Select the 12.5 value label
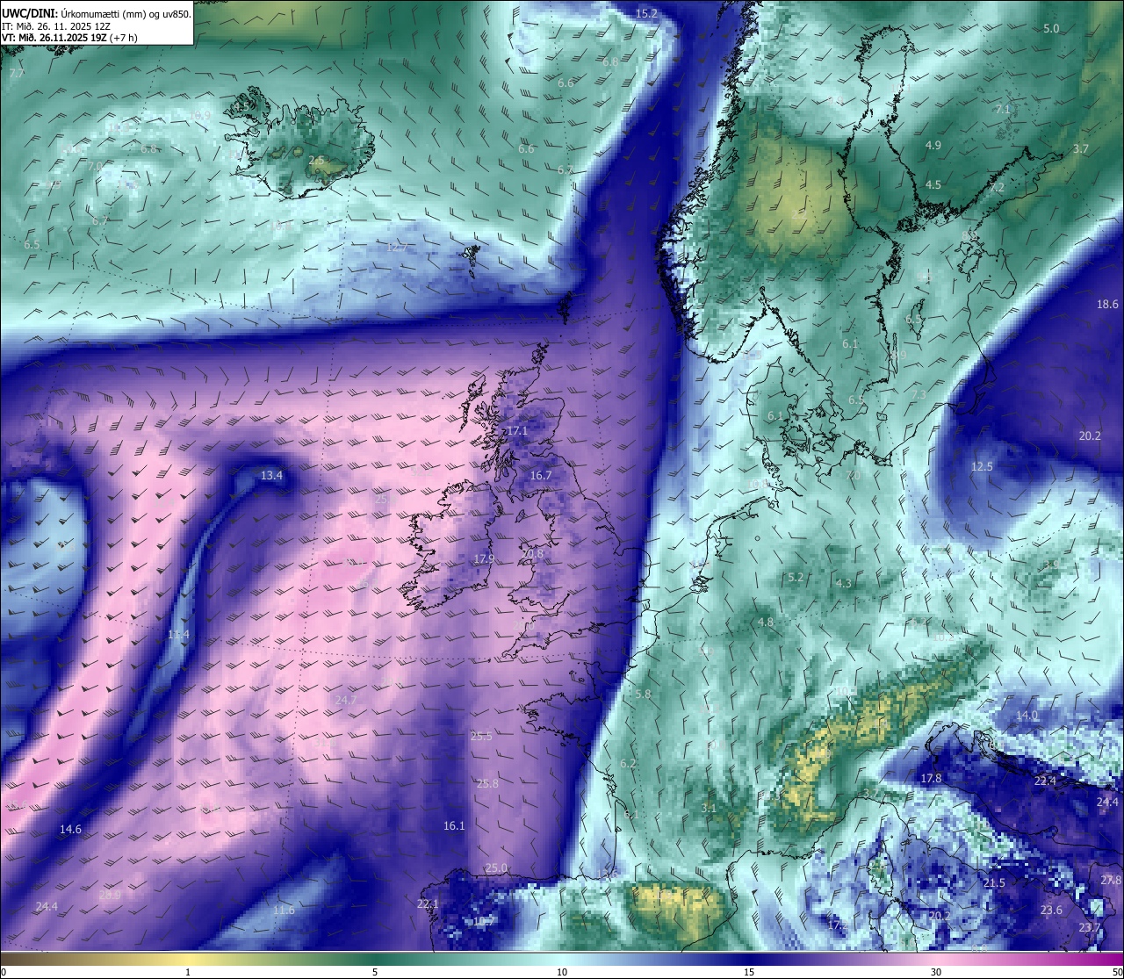1124x979 pixels. (982, 466)
